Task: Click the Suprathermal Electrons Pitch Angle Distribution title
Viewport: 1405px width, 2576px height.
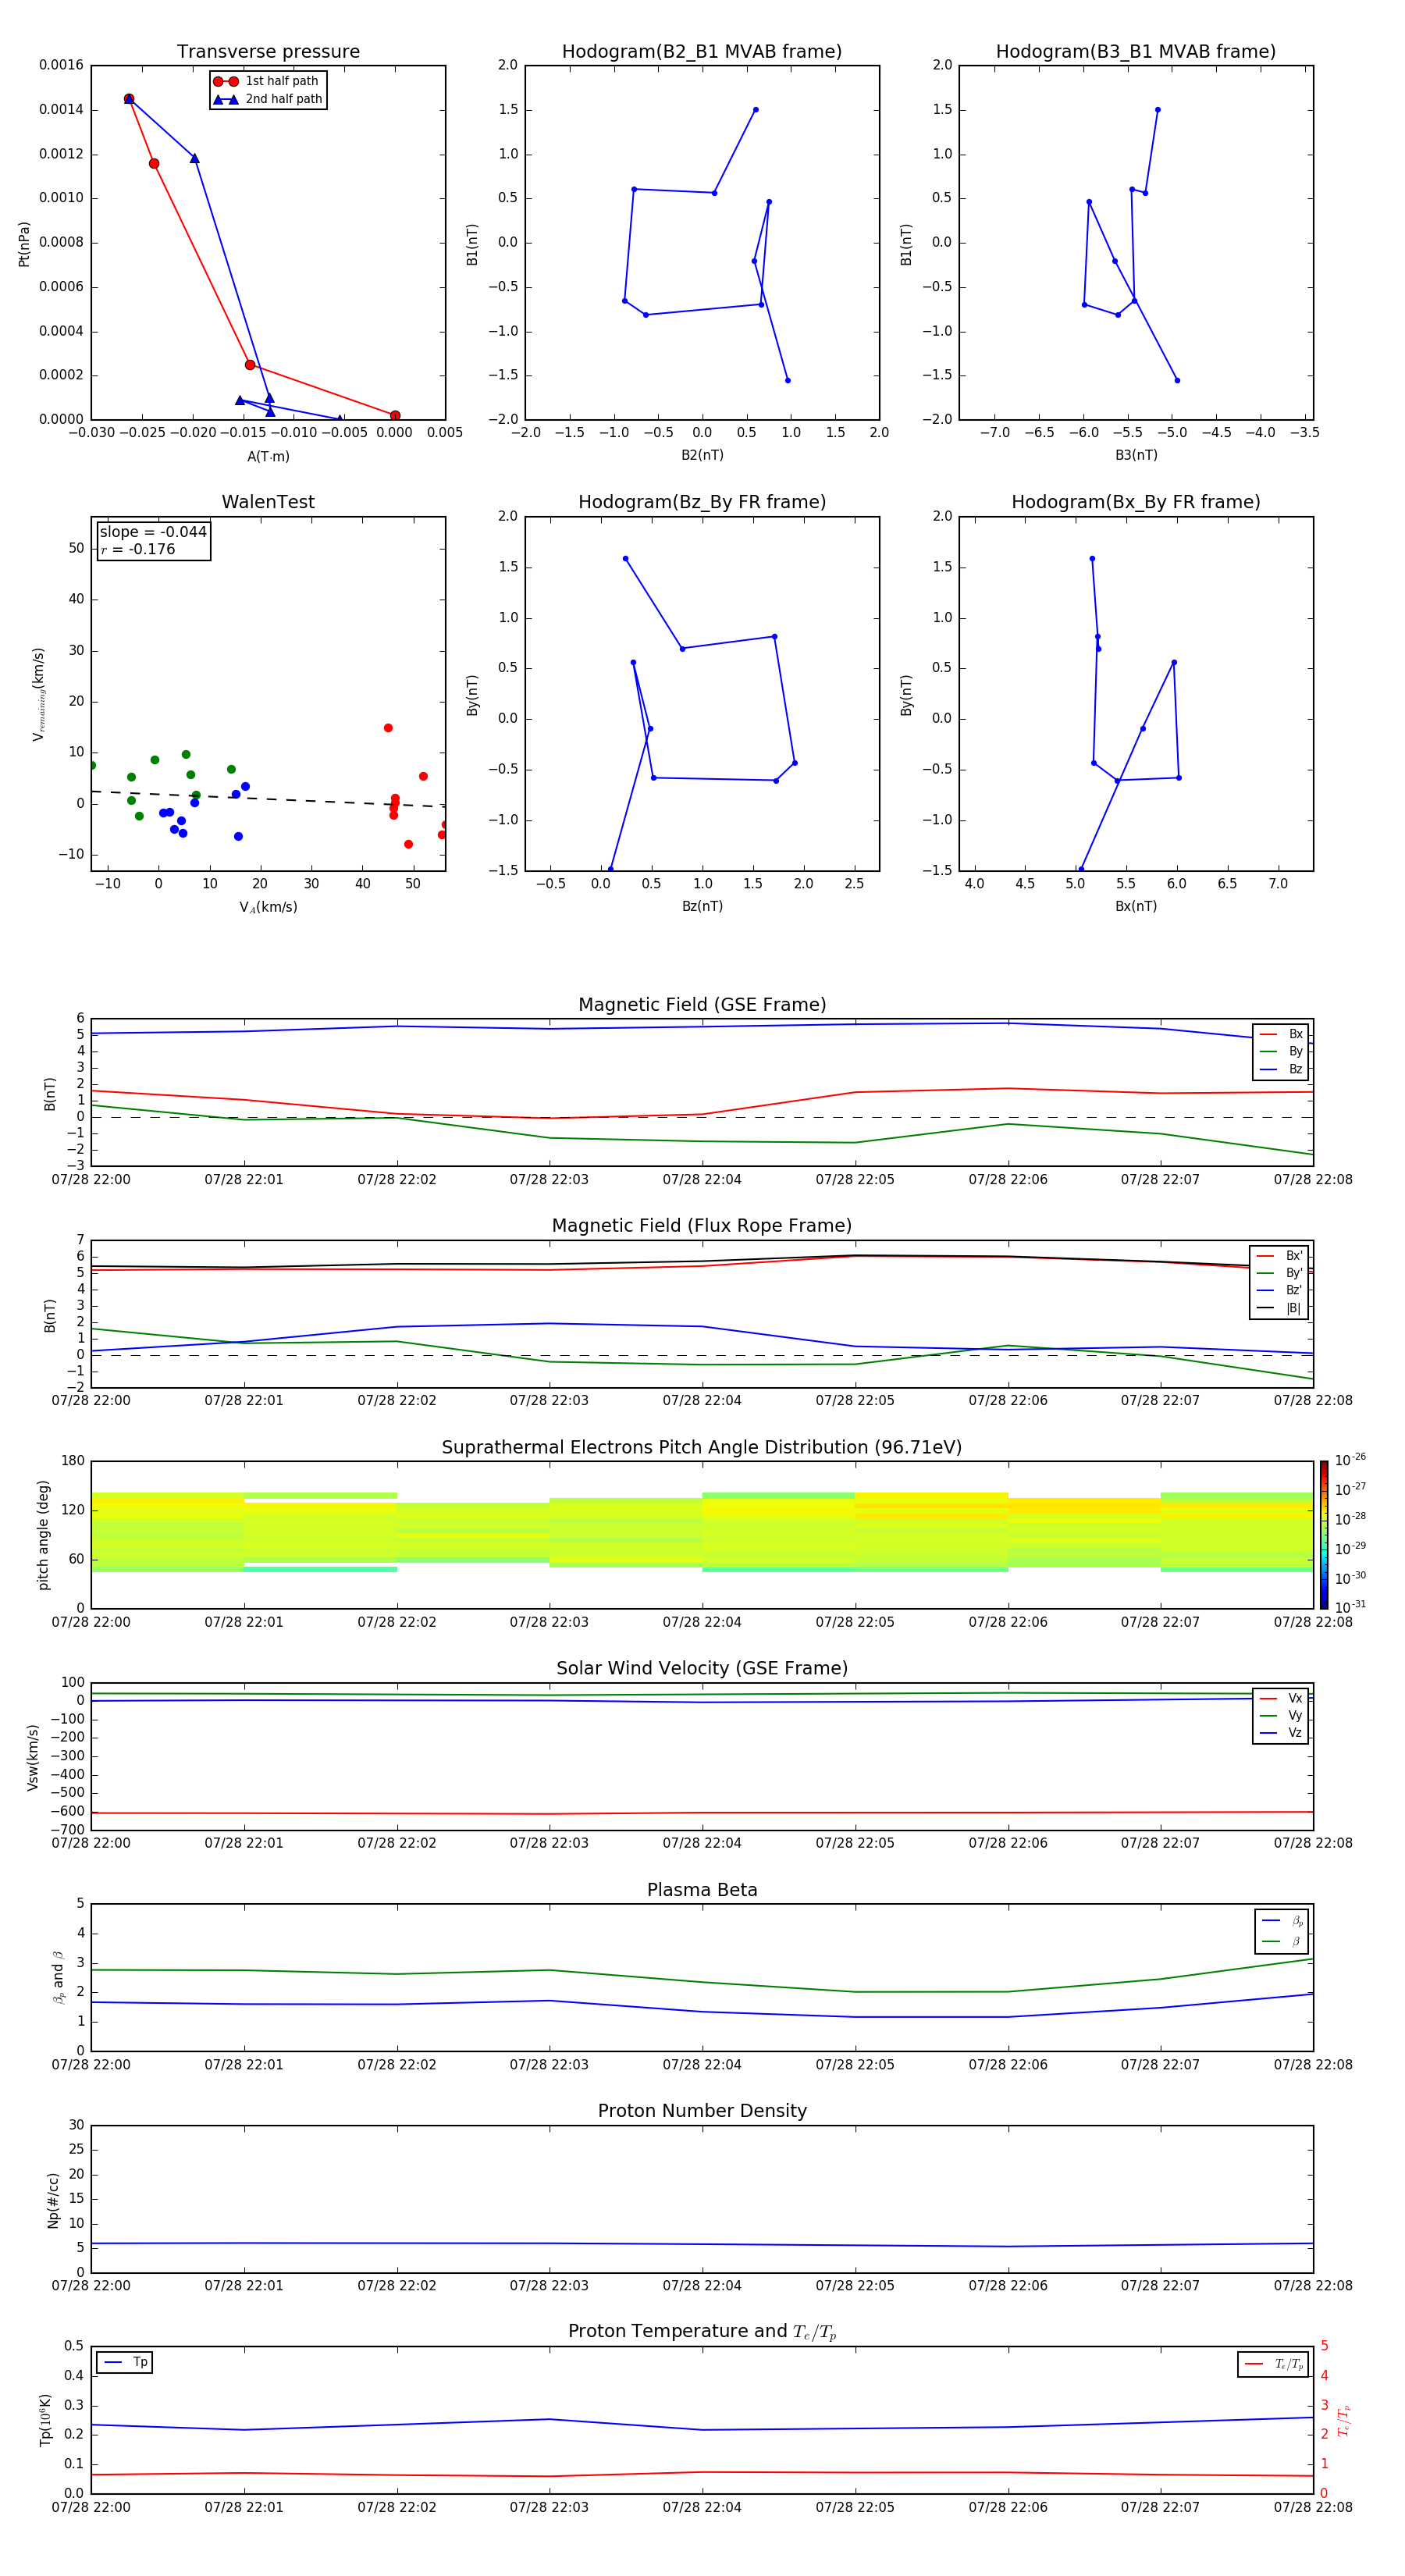Action: 702,1447
